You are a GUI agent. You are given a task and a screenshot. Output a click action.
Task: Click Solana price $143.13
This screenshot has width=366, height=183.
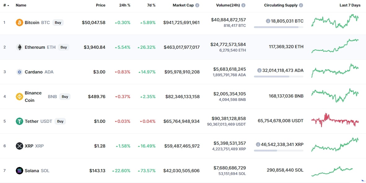pos(97,170)
